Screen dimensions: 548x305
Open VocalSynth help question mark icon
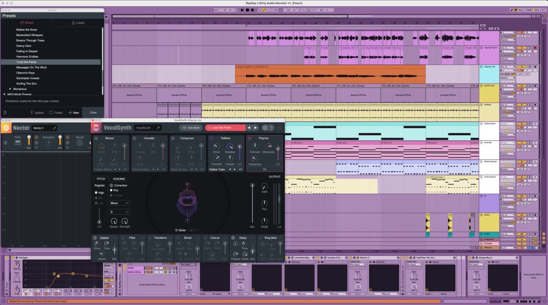pos(271,128)
